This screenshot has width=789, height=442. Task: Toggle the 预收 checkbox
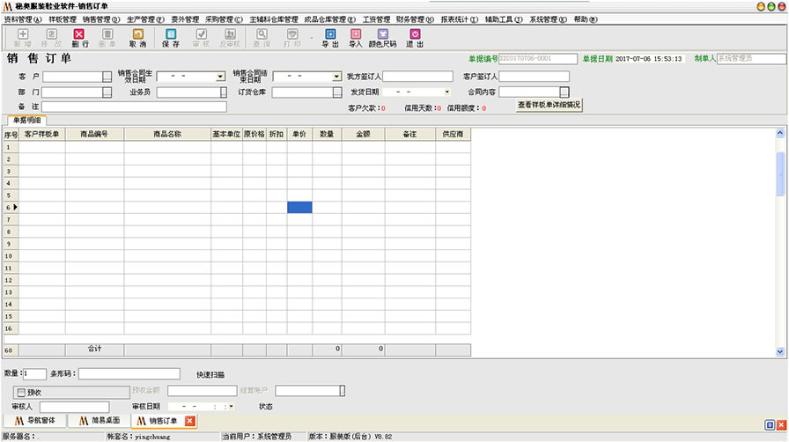21,392
